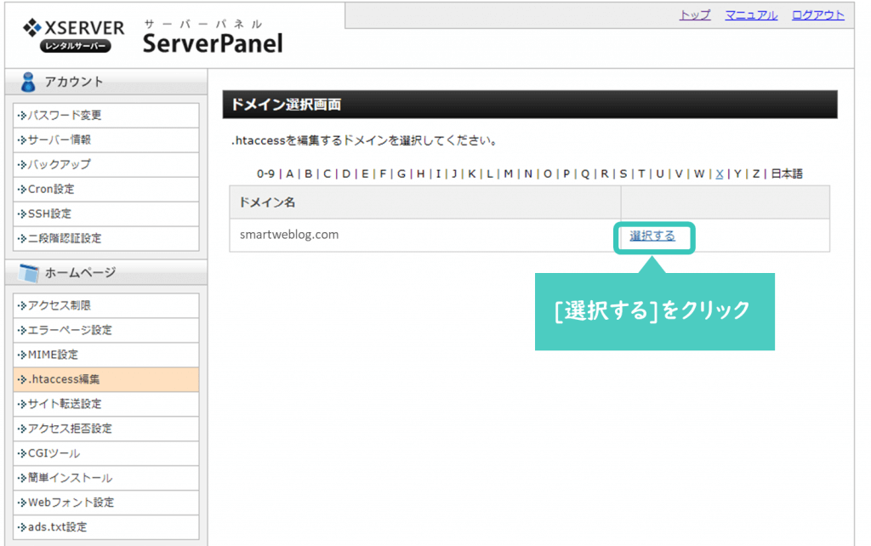Filter domains by letter A
This screenshot has height=546, width=871.
[289, 173]
